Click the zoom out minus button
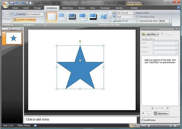 149,126
